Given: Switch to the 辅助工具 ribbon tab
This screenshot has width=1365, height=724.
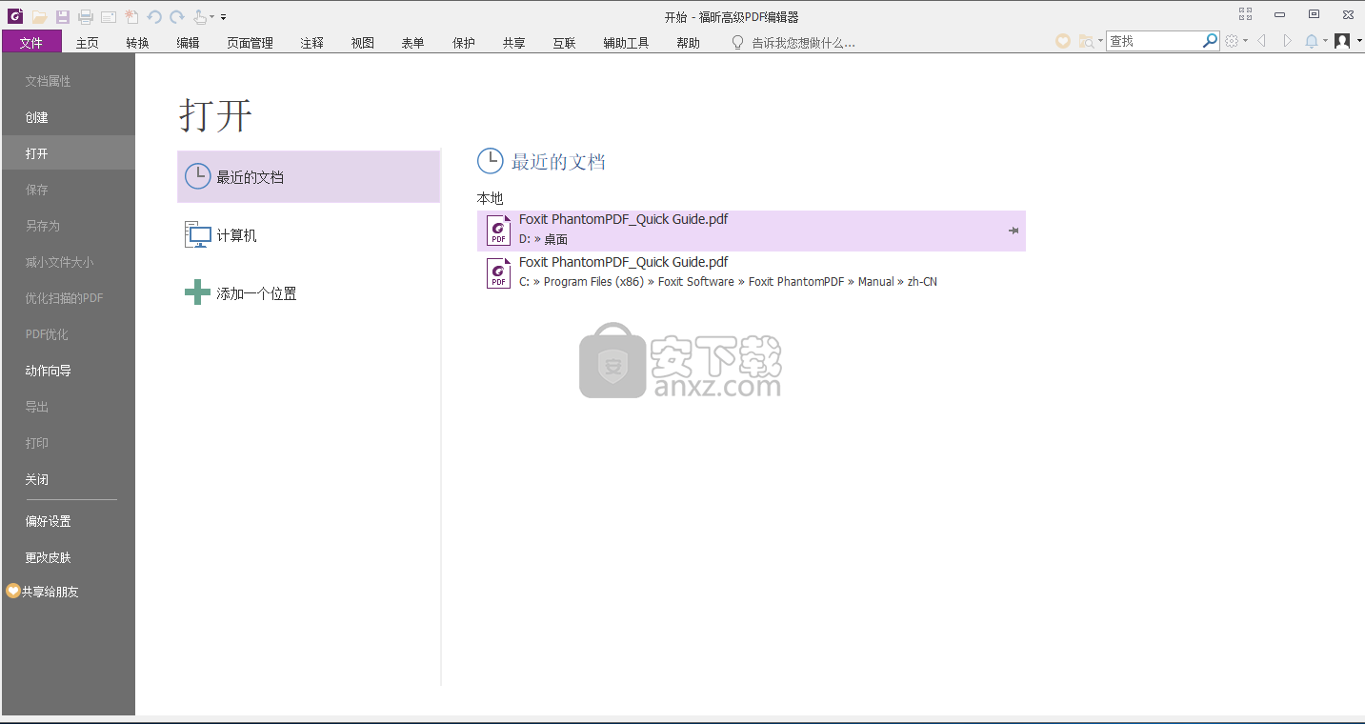Looking at the screenshot, I should point(626,43).
